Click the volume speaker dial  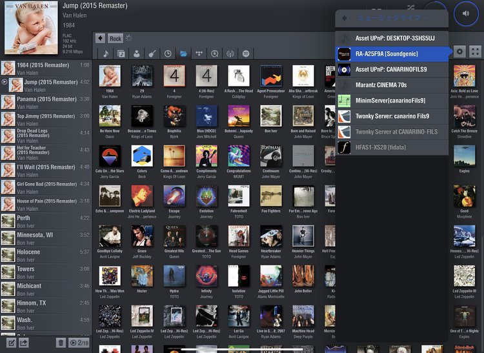click(x=466, y=14)
